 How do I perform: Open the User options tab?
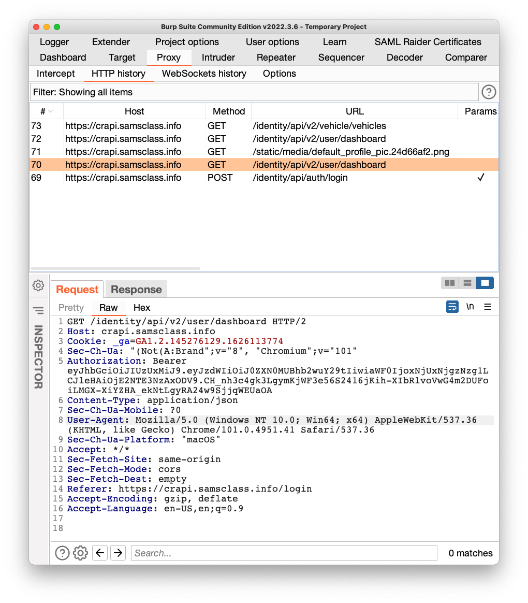tap(272, 42)
